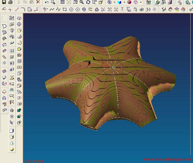The width and height of the screenshot is (193, 163).
Task: Click the Print icon in toolbar
Action: coord(10,2)
